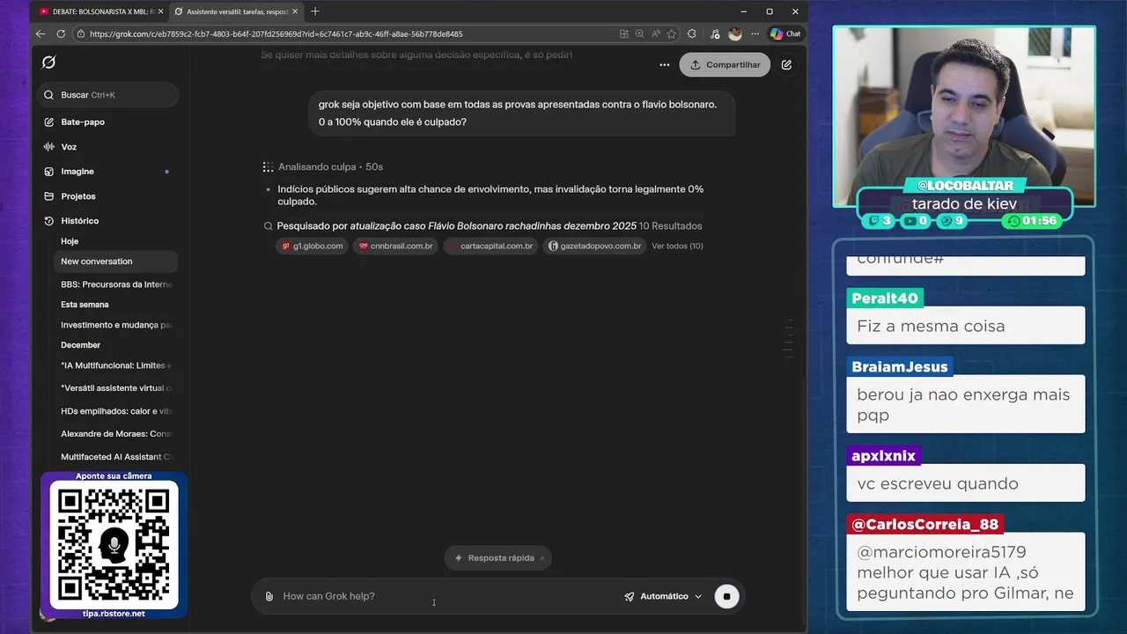Click the Buscar search field

tap(108, 95)
